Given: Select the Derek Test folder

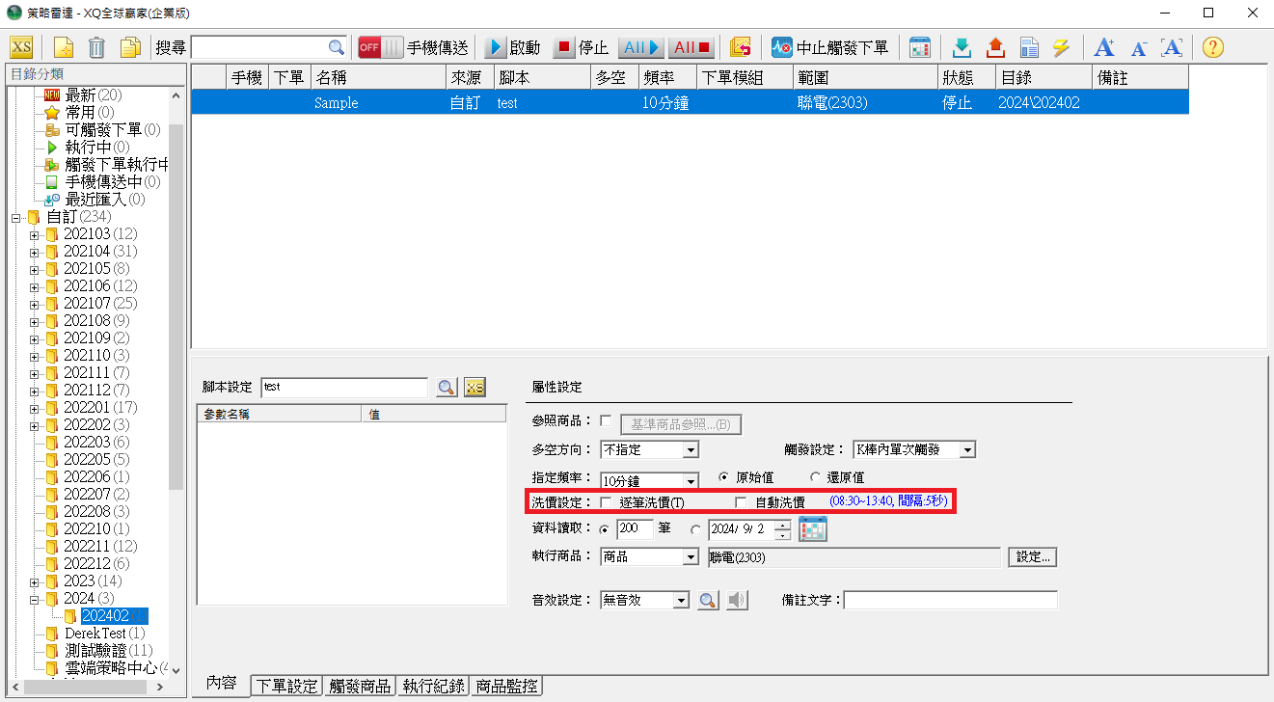Looking at the screenshot, I should 104,633.
